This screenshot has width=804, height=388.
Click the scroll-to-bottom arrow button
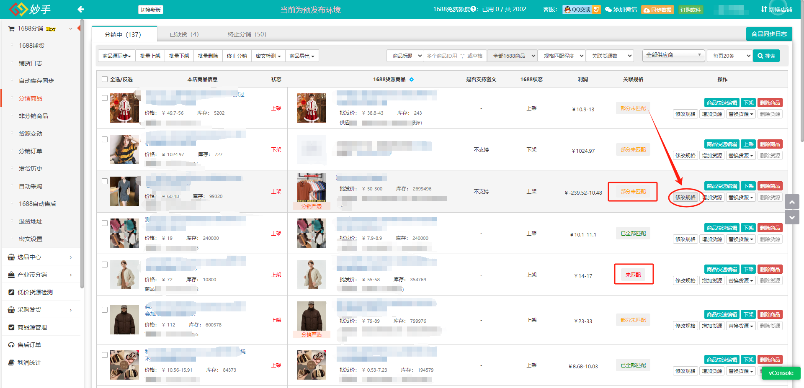792,217
